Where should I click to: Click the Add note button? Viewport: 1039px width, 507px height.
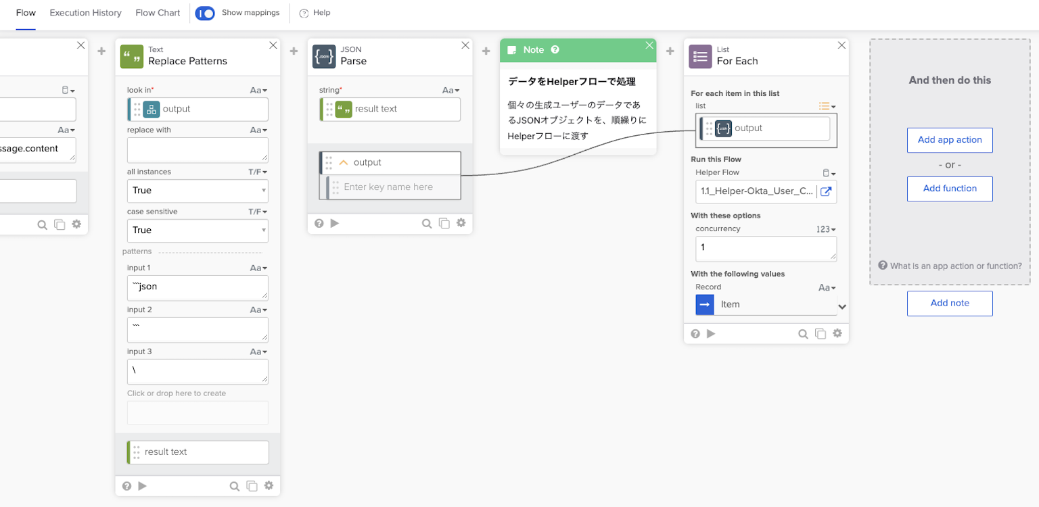pos(949,303)
